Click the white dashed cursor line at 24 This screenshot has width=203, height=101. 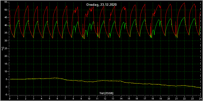200,49
